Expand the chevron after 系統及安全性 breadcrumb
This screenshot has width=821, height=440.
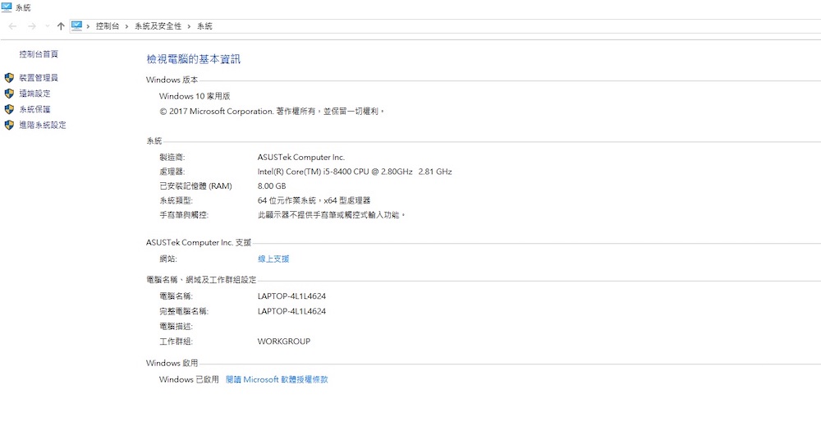[189, 26]
